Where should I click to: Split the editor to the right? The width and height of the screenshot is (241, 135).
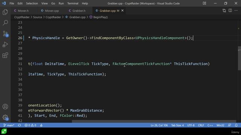[x=230, y=10]
